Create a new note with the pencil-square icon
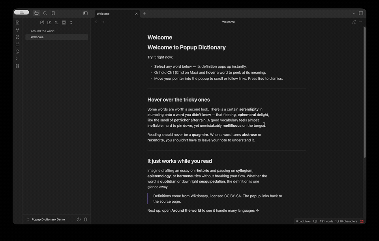This screenshot has width=379, height=241. coord(42,23)
